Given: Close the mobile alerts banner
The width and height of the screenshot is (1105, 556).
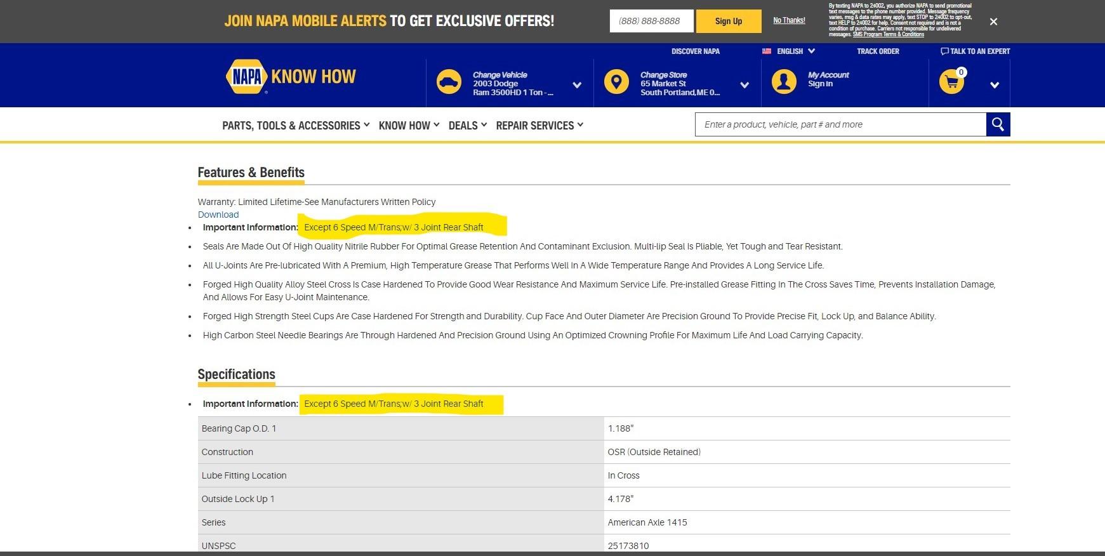Looking at the screenshot, I should coord(993,22).
